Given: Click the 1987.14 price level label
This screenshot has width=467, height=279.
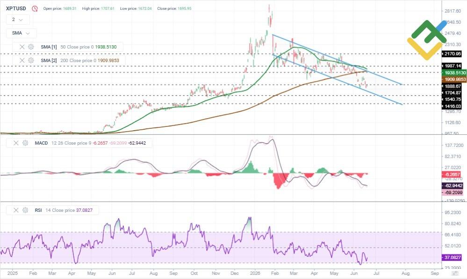Looking at the screenshot, I should pos(452,66).
